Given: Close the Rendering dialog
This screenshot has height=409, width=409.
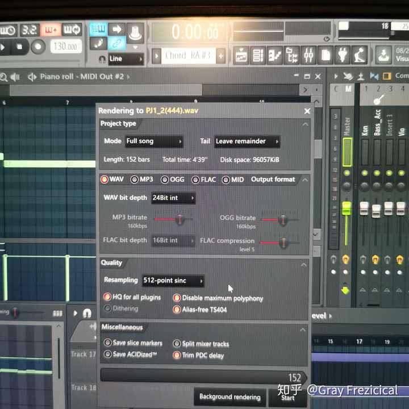Looking at the screenshot, I should click(x=307, y=111).
